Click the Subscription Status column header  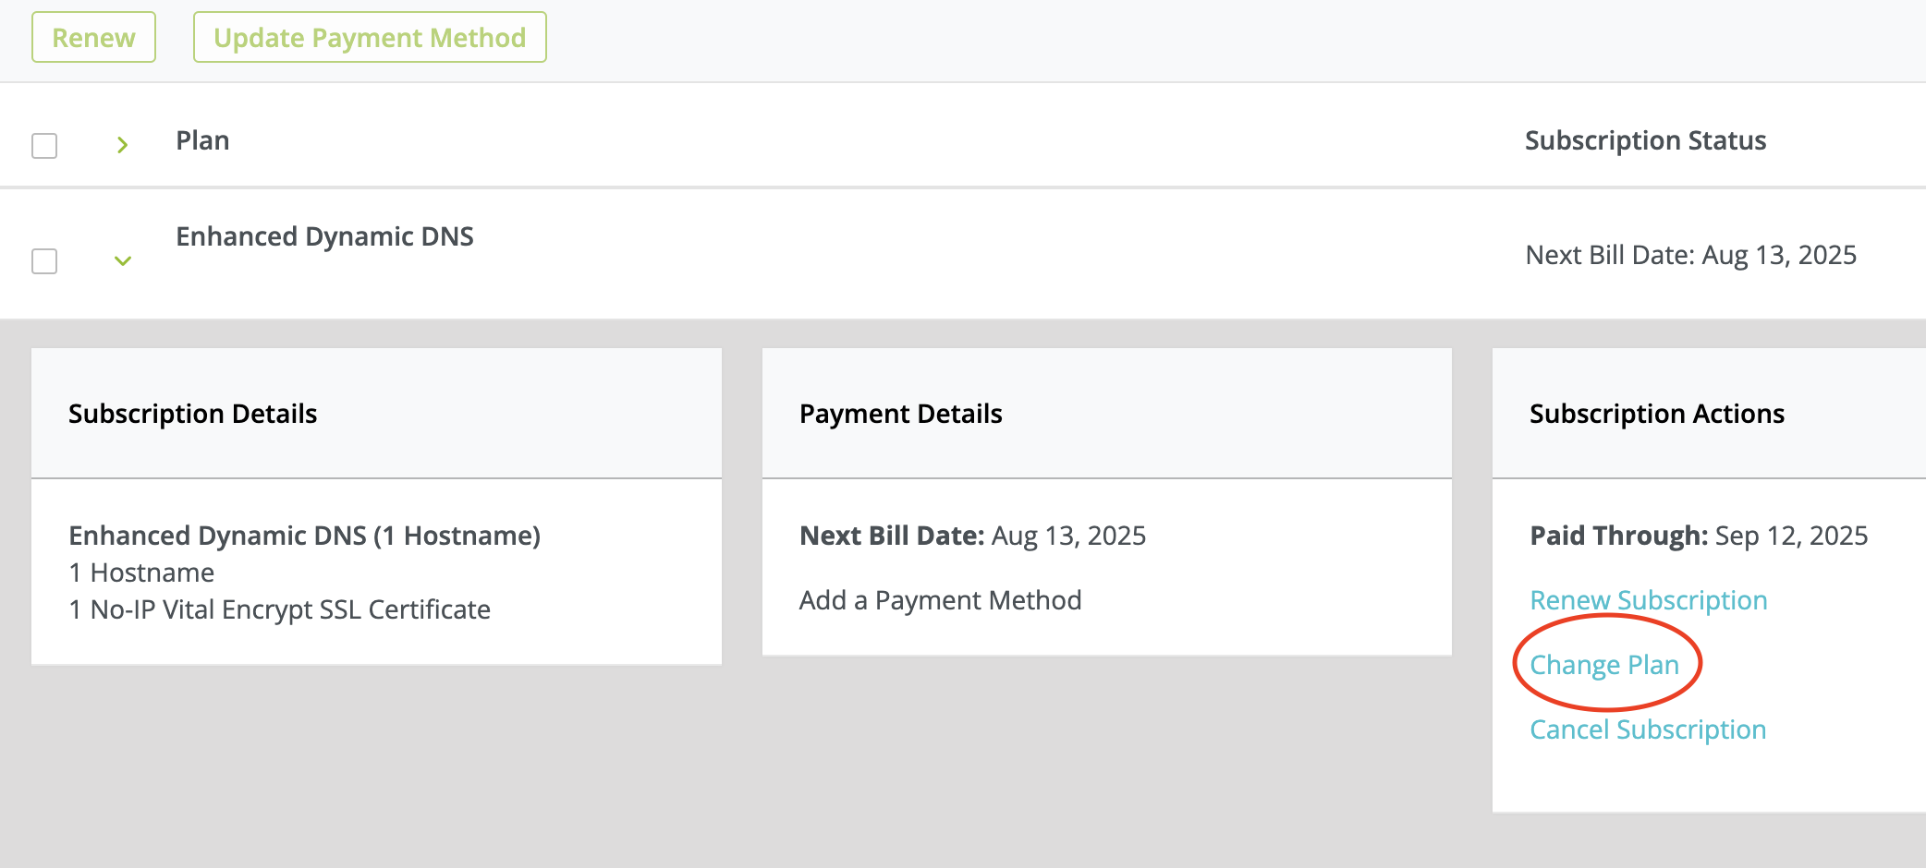coord(1645,139)
